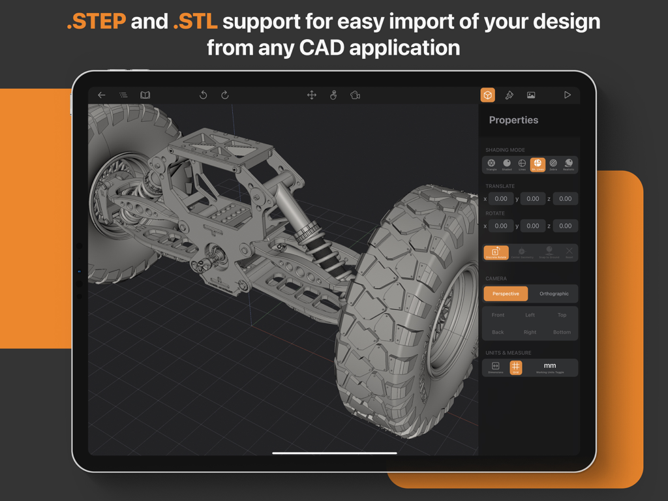Open the Image panel icon
This screenshot has width=668, height=501.
531,95
